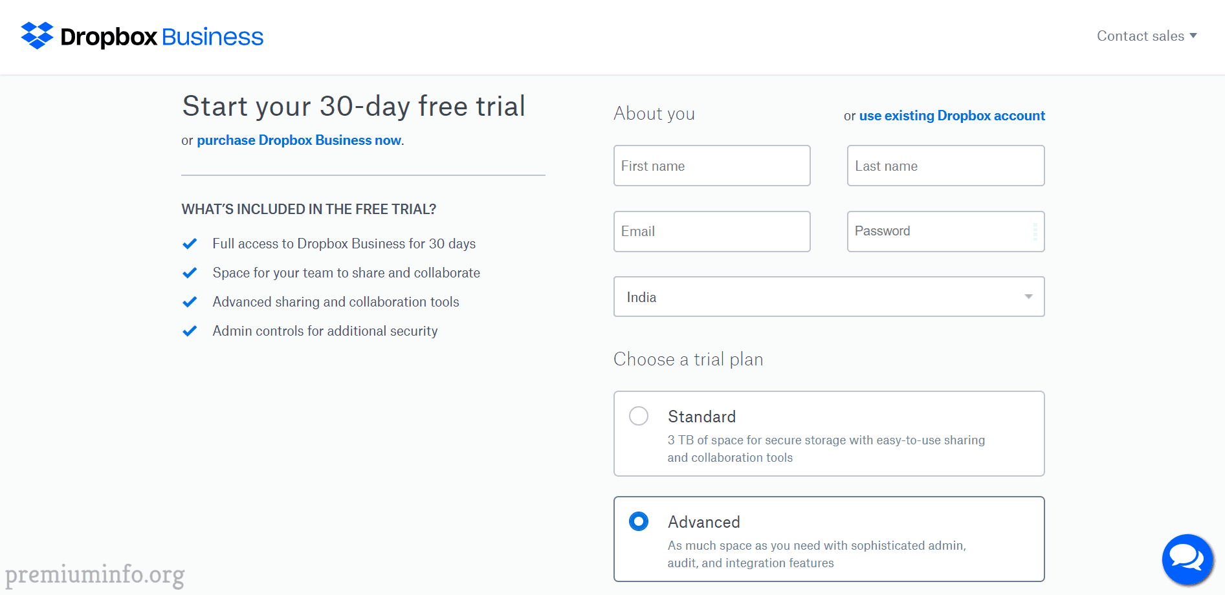Click the checkmark beside Full access item

click(x=190, y=244)
